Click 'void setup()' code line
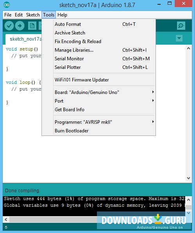This screenshot has width=195, height=233. pos(22,49)
